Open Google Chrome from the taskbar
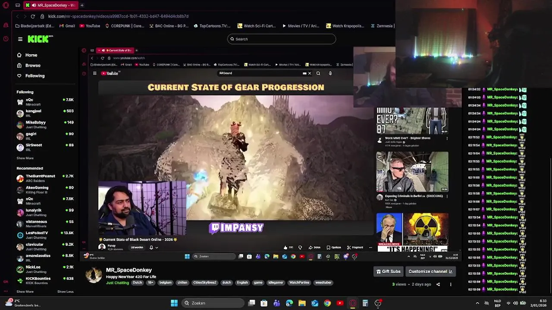The width and height of the screenshot is (552, 310). coord(327,303)
